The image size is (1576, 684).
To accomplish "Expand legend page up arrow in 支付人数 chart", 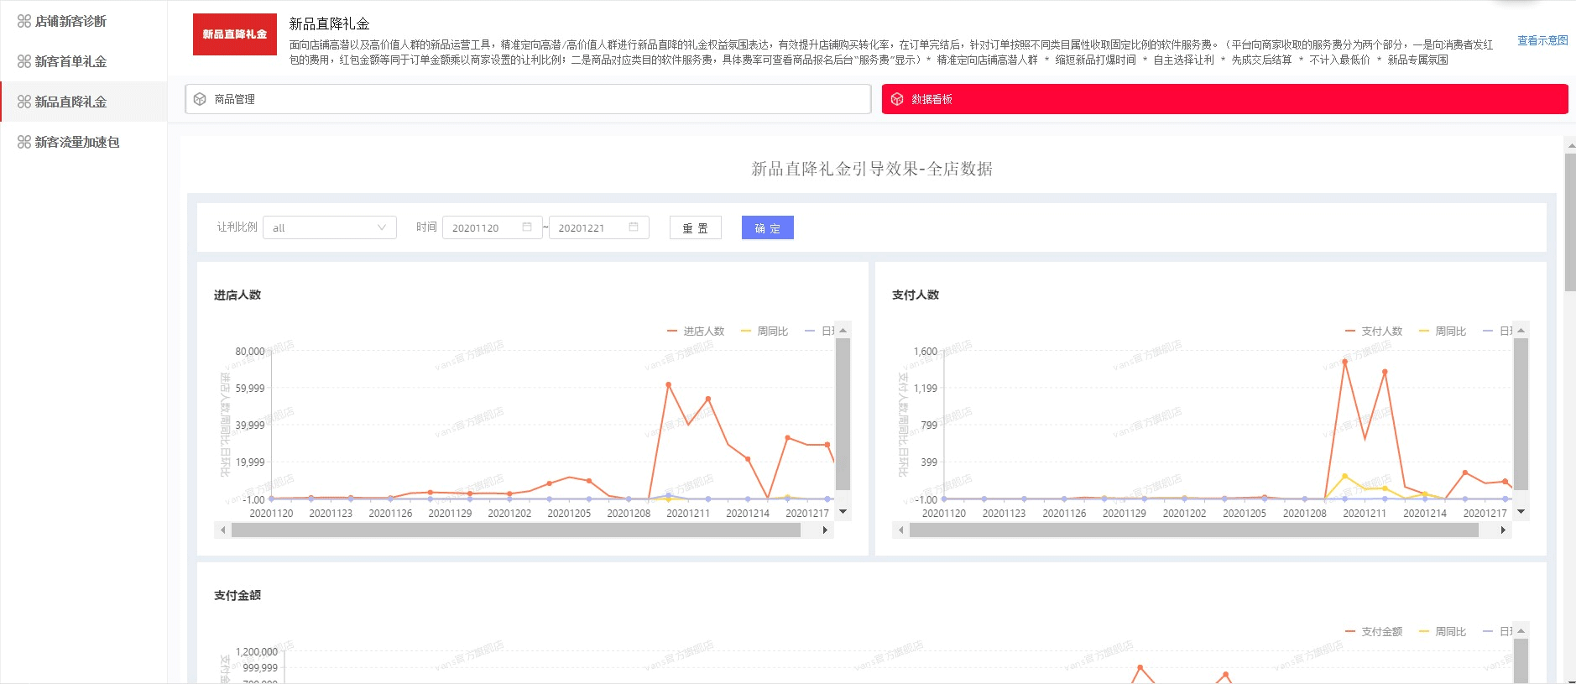I will click(x=1521, y=331).
